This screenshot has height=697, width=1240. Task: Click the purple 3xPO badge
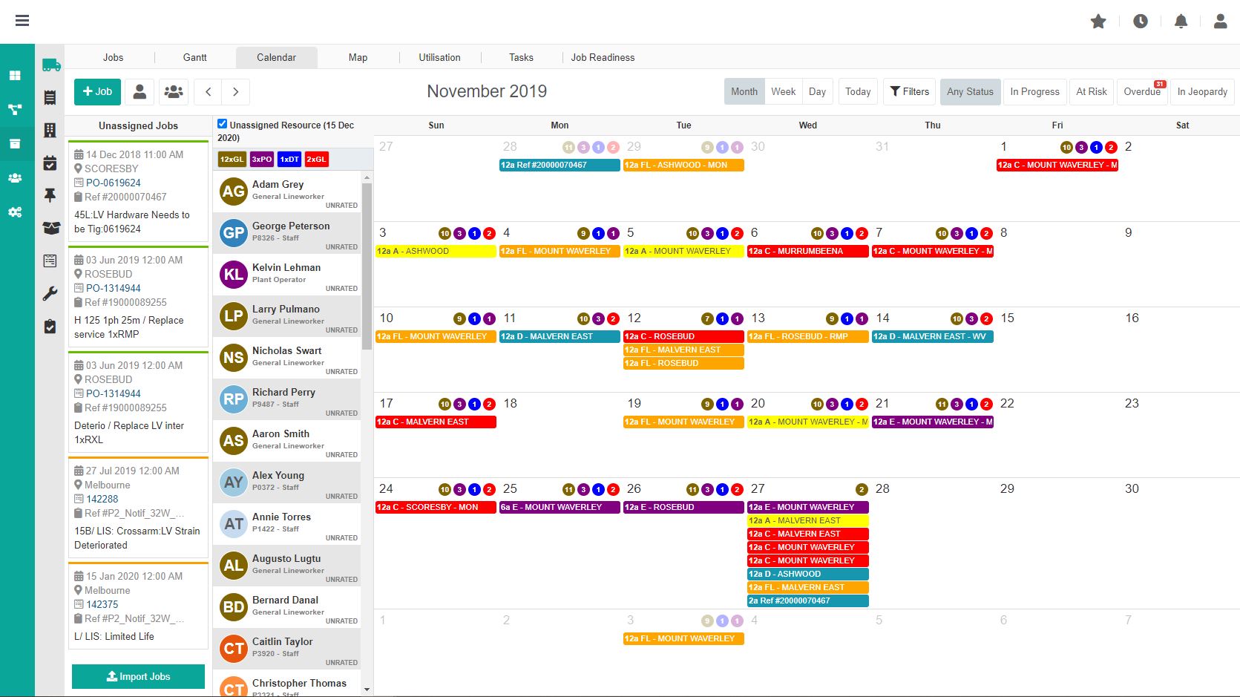coord(261,159)
